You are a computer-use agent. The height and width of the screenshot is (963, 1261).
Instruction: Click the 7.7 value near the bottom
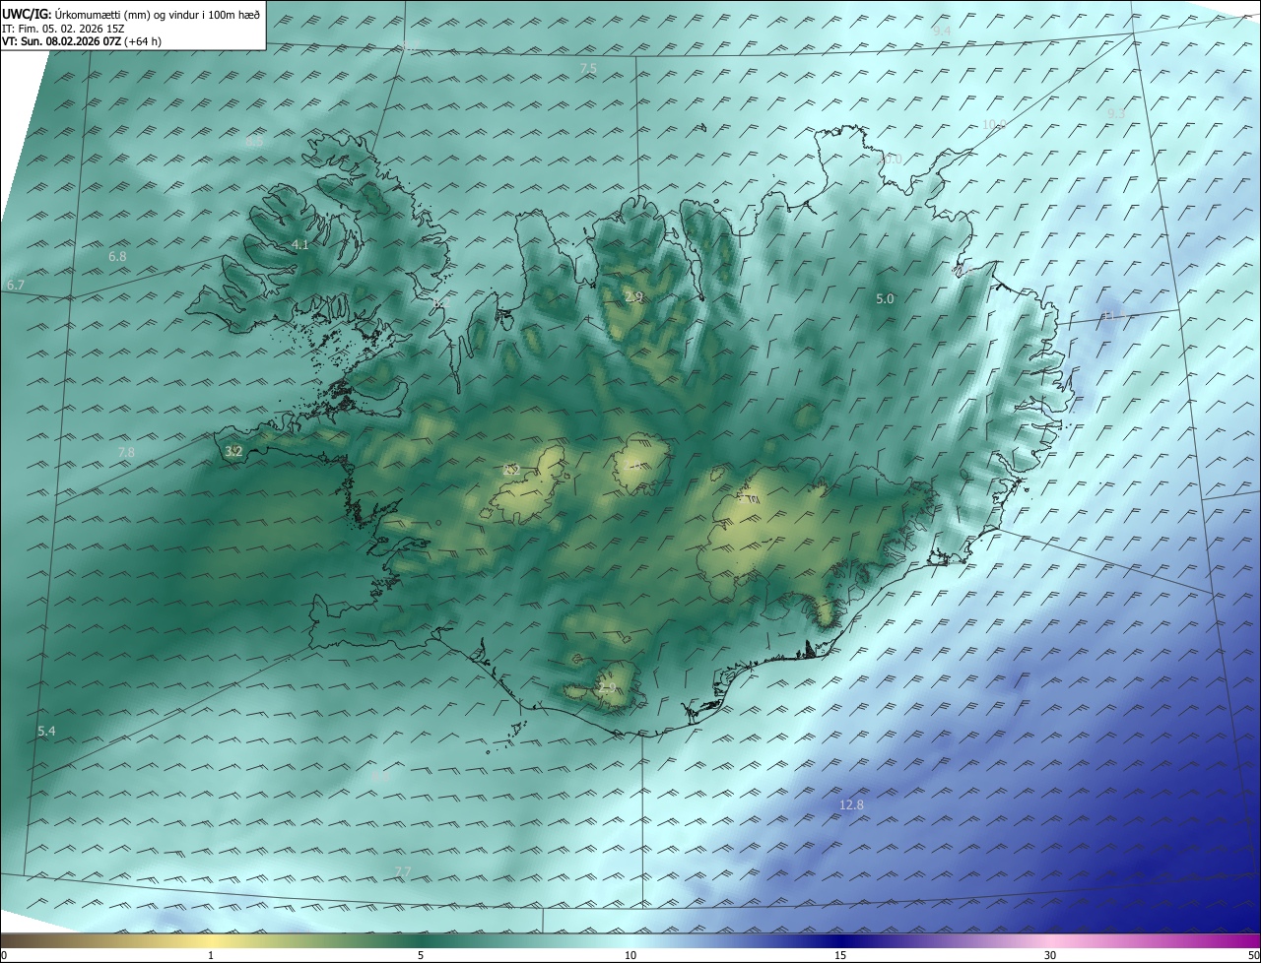403,871
